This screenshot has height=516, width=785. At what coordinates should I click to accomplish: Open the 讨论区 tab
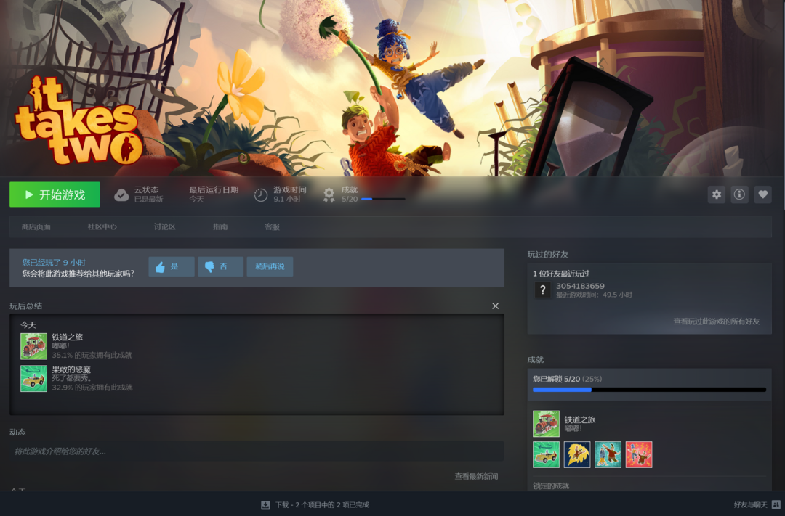coord(165,227)
